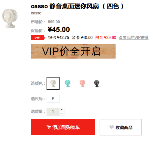153x141 pixels.
Task: Click 收藏商品 favorite button
Action: pos(120,127)
